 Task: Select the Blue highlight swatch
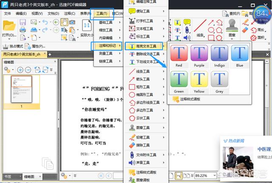point(240,56)
